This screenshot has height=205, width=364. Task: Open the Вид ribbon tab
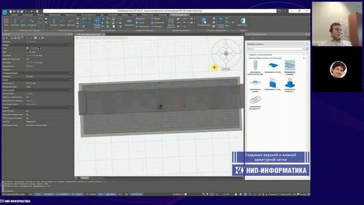102,15
